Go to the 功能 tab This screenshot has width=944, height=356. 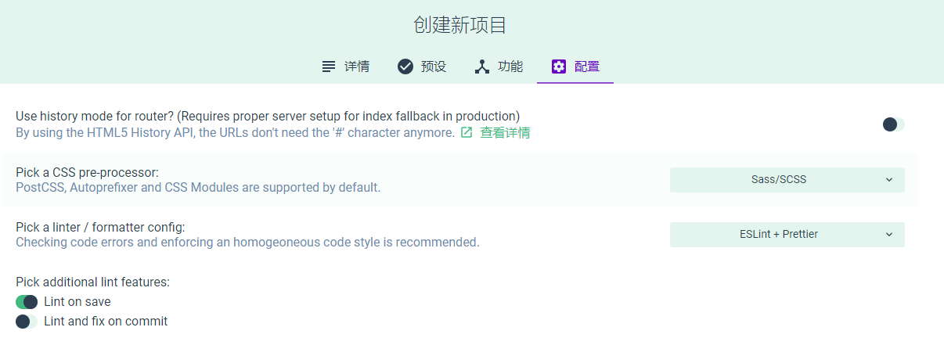pos(499,67)
